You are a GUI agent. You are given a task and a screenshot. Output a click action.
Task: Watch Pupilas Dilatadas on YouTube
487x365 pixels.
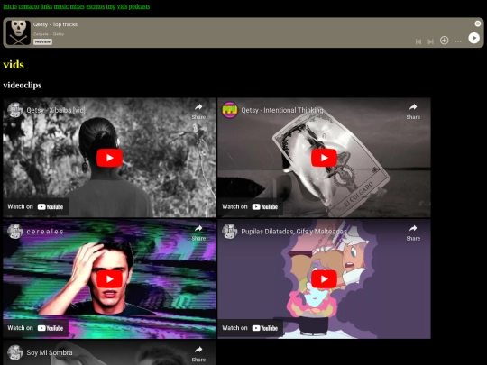pyautogui.click(x=250, y=328)
